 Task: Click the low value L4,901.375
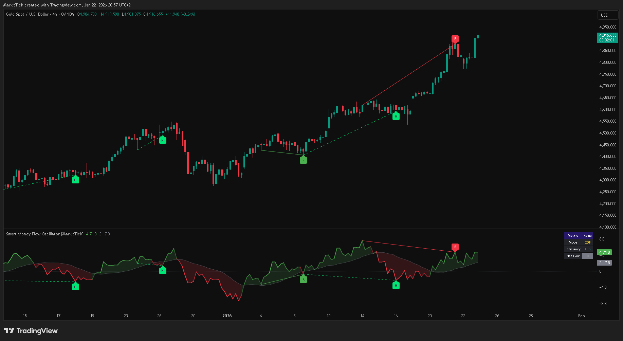[131, 14]
